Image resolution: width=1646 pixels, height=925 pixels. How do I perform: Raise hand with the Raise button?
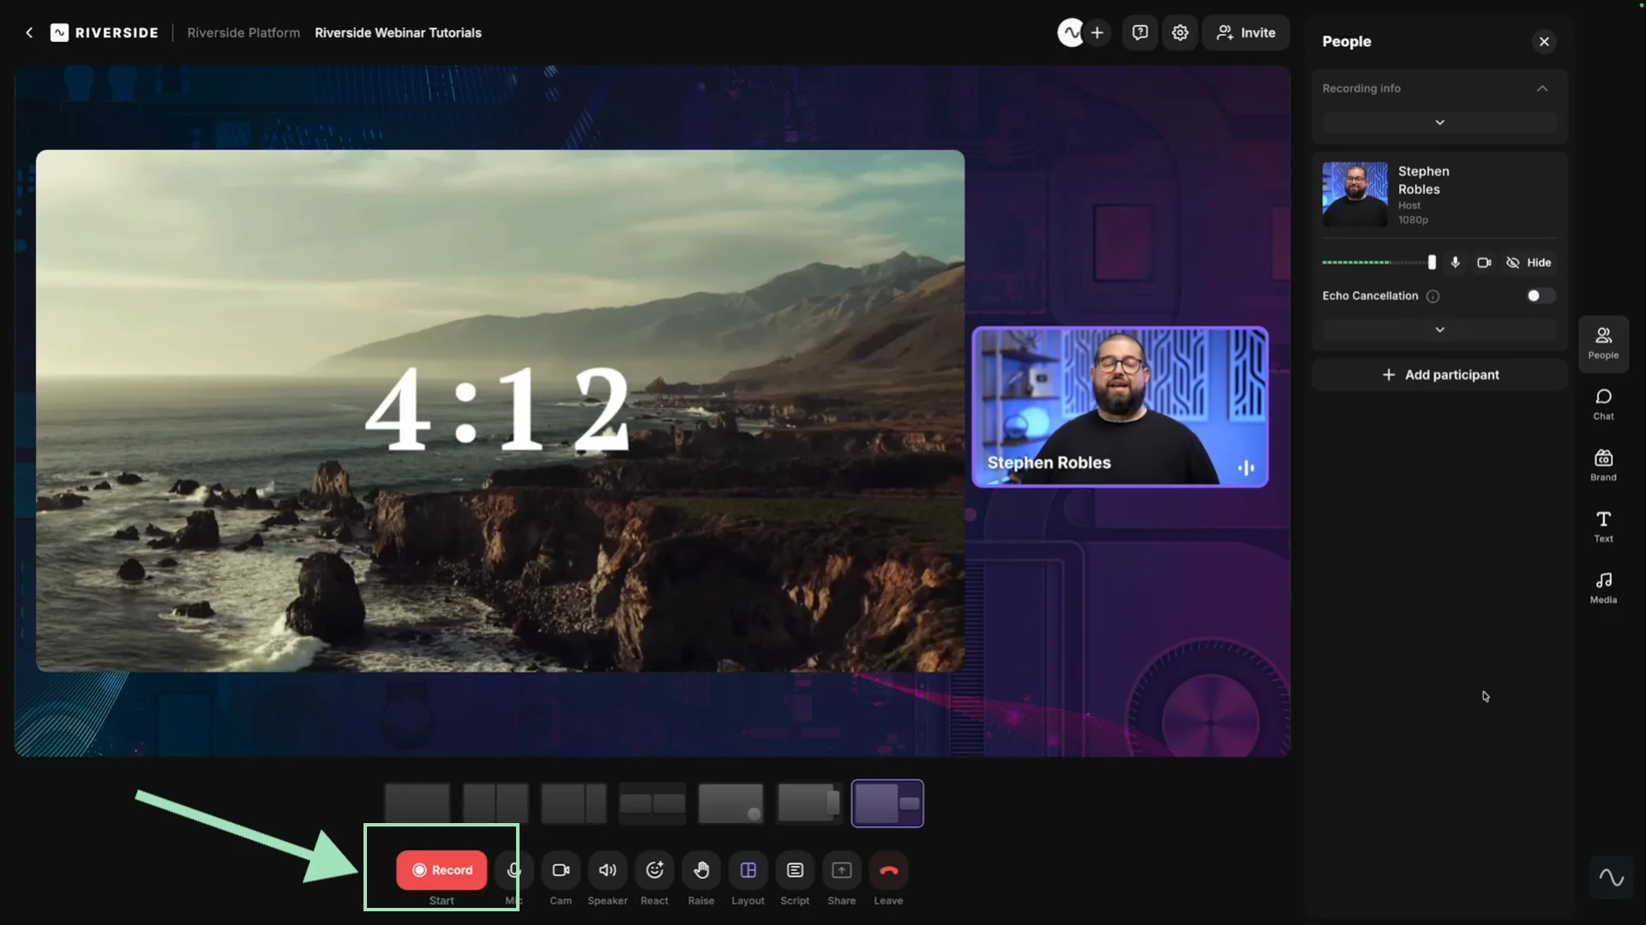(701, 870)
